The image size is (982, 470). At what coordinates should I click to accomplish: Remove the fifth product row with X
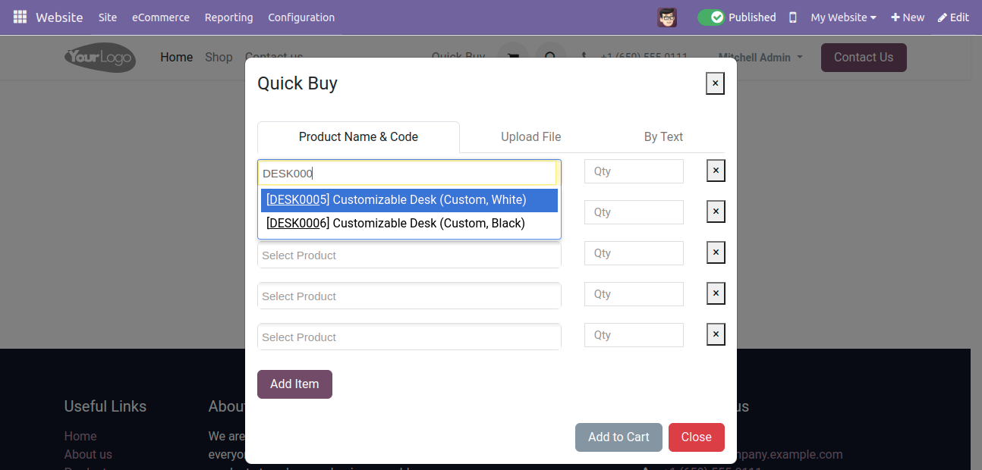coord(716,334)
